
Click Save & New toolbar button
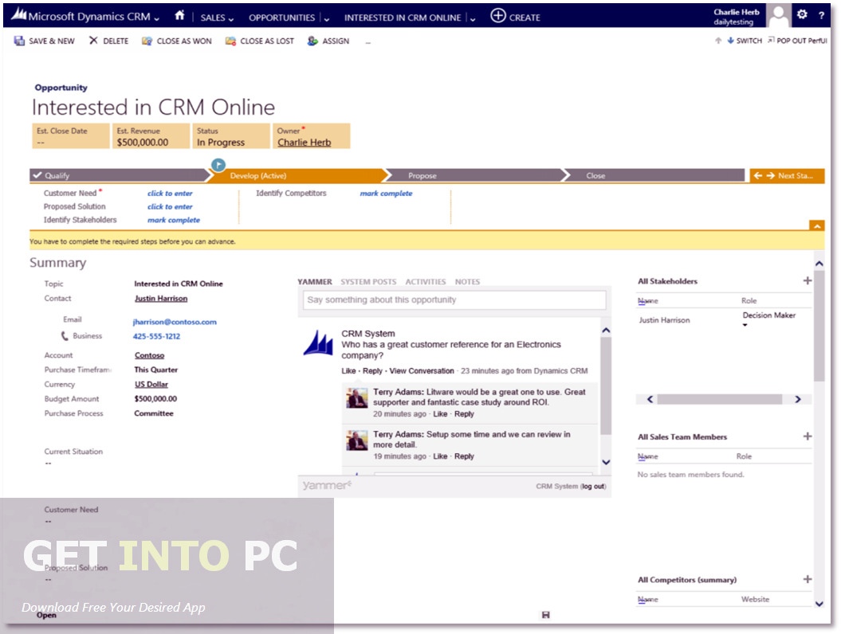45,41
